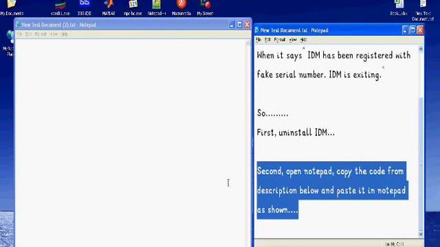Minimize the New Text Document.txt Notepad window
This screenshot has height=247, width=440.
click(405, 30)
